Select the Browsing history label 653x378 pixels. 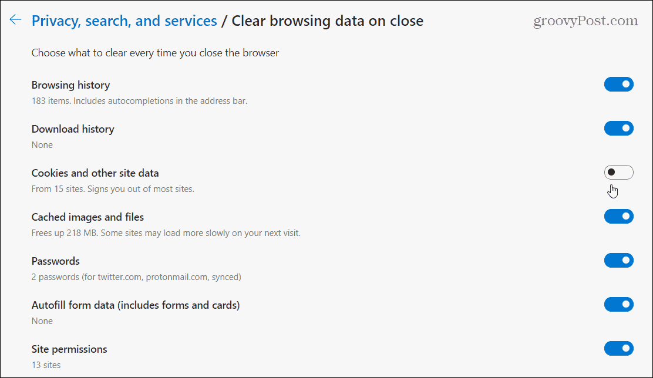point(71,85)
